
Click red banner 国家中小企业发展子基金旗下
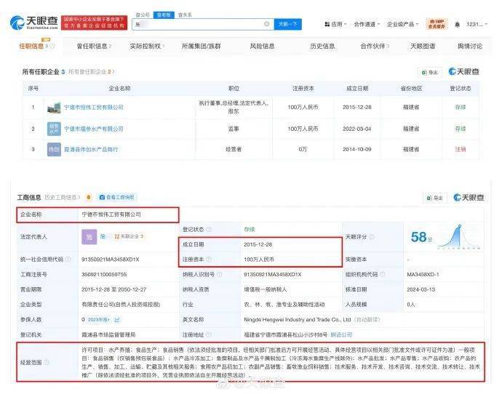pyautogui.click(x=94, y=23)
